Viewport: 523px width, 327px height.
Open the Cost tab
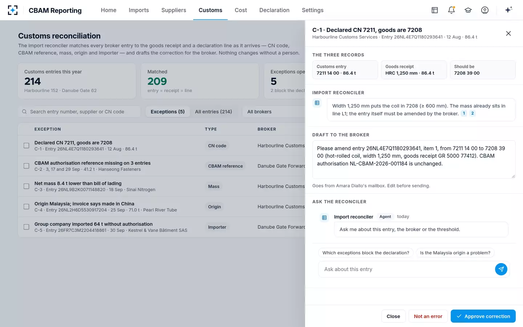[x=241, y=10]
